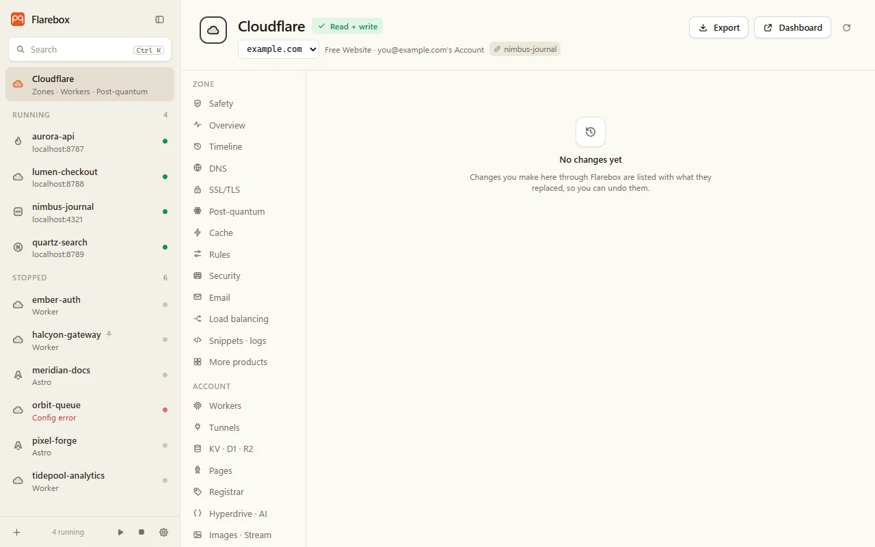
Task: Open KV · D1 · R2 section
Action: pos(243,449)
